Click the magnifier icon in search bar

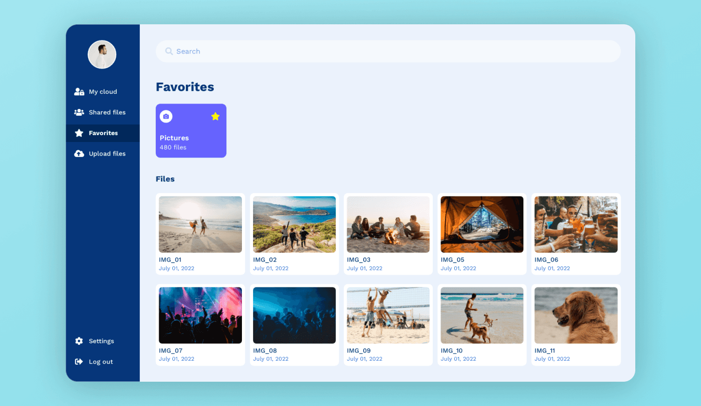click(169, 52)
